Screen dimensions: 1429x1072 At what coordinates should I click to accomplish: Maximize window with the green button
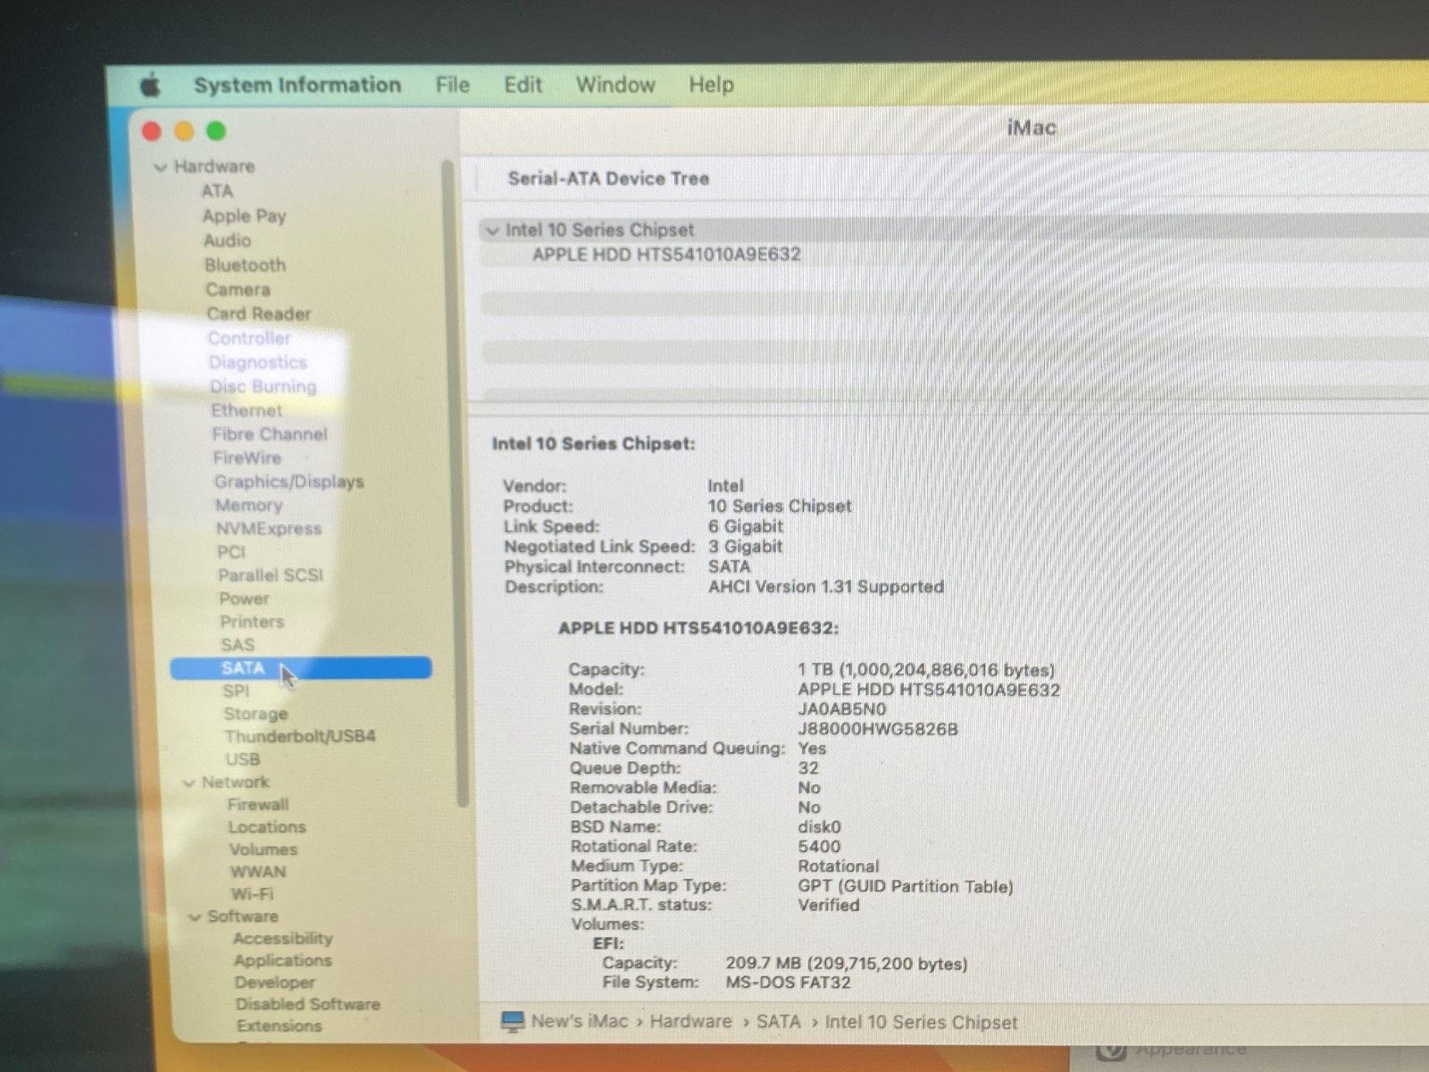pyautogui.click(x=216, y=131)
